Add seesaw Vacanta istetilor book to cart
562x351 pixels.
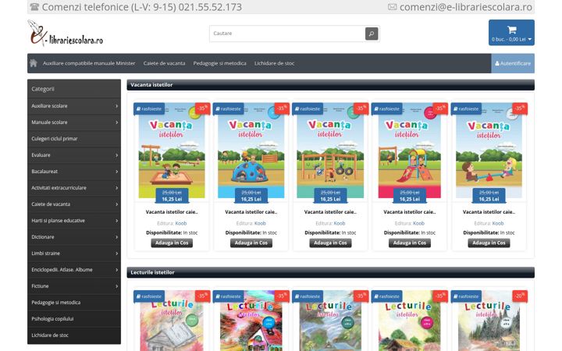tap(489, 243)
